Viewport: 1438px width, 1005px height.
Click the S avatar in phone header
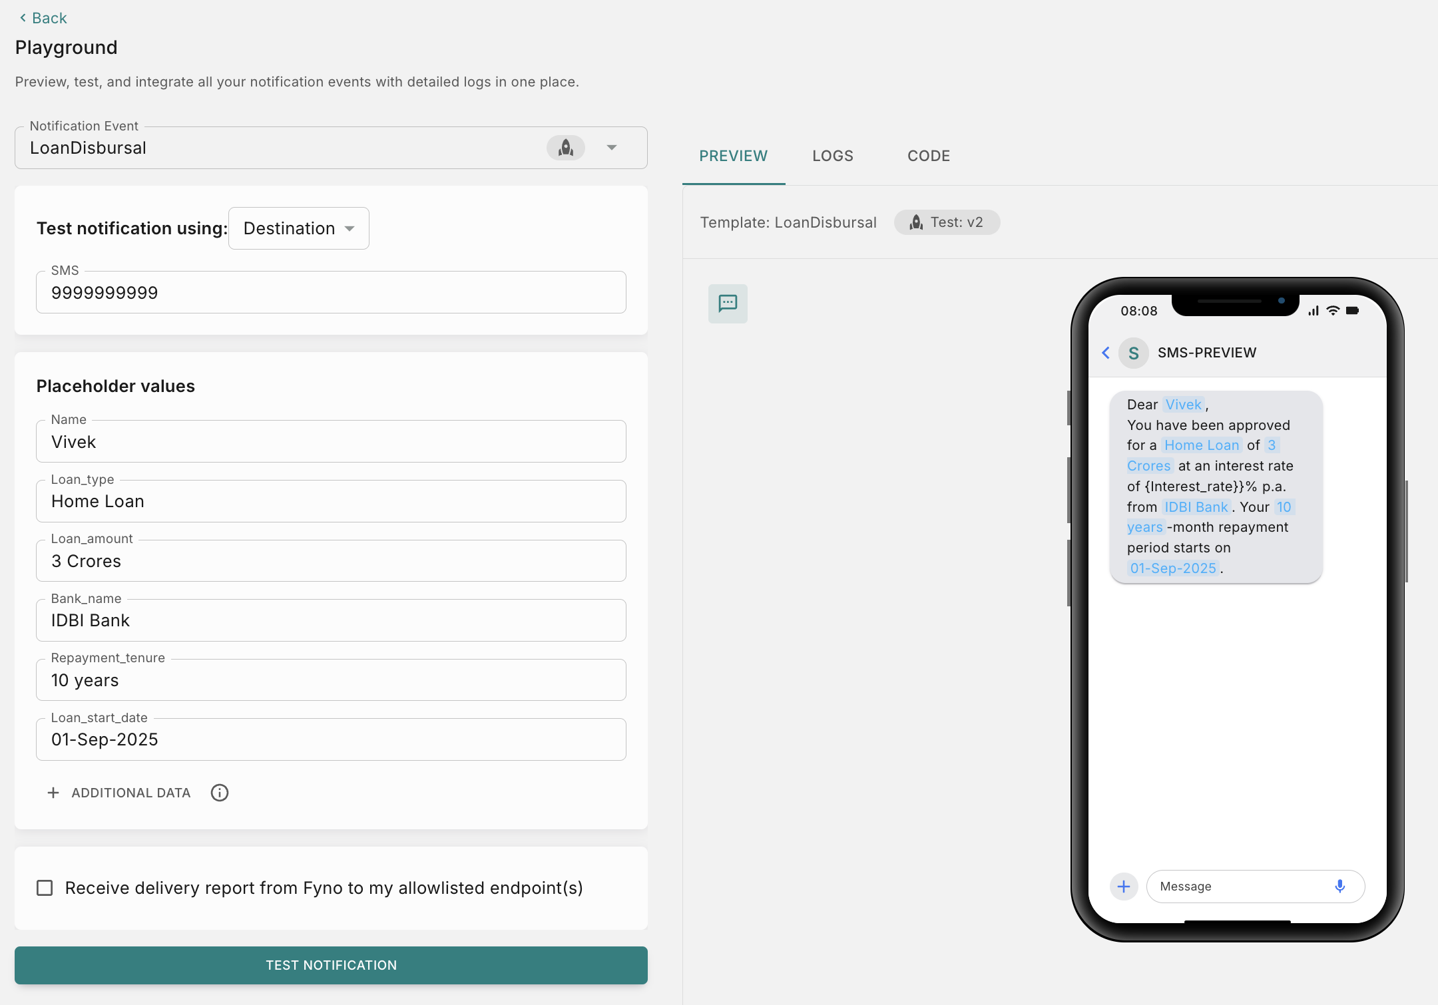[x=1133, y=353]
